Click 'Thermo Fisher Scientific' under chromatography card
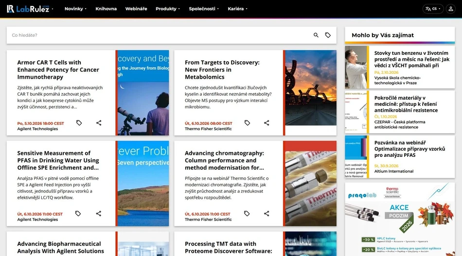The width and height of the screenshot is (462, 256). click(208, 220)
